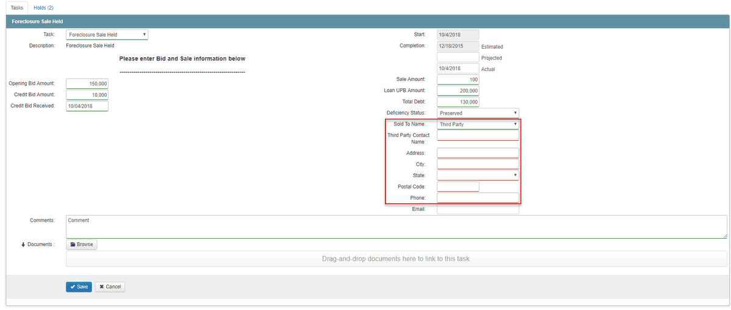Click the Browse documents button
Viewport: 731px width, 310px height.
click(82, 244)
